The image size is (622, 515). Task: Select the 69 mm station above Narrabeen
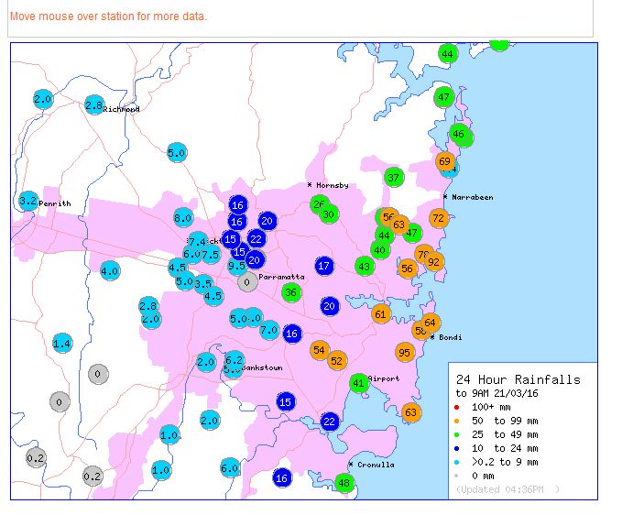[x=445, y=162]
